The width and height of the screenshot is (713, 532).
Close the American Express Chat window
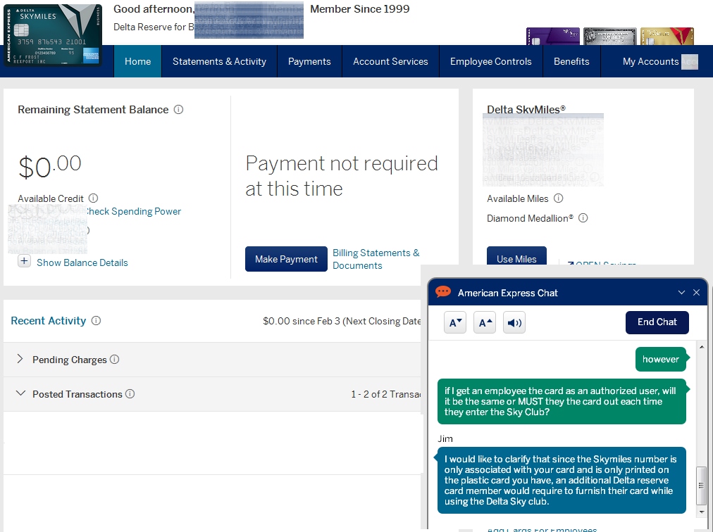point(697,293)
